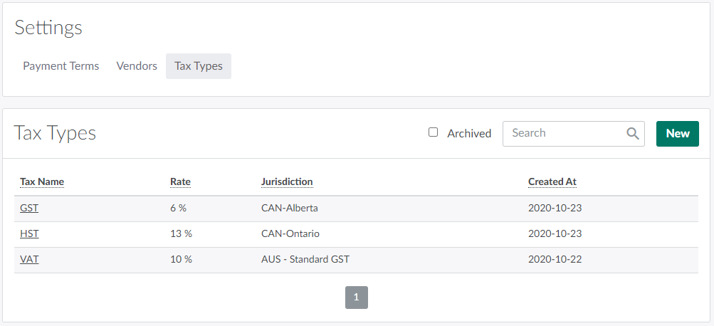Open the HST tax type link

tap(29, 233)
